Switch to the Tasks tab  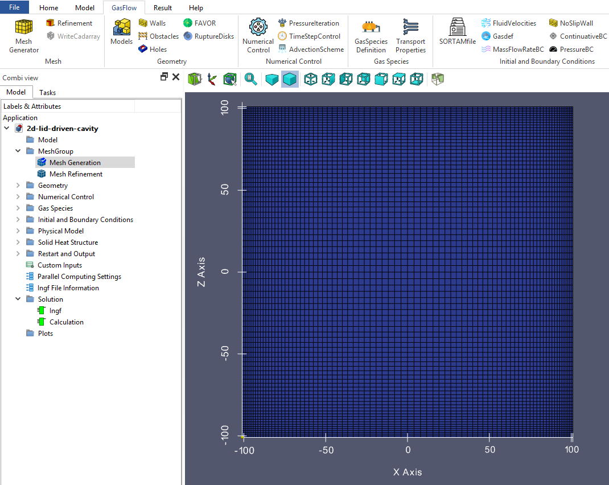tap(47, 92)
